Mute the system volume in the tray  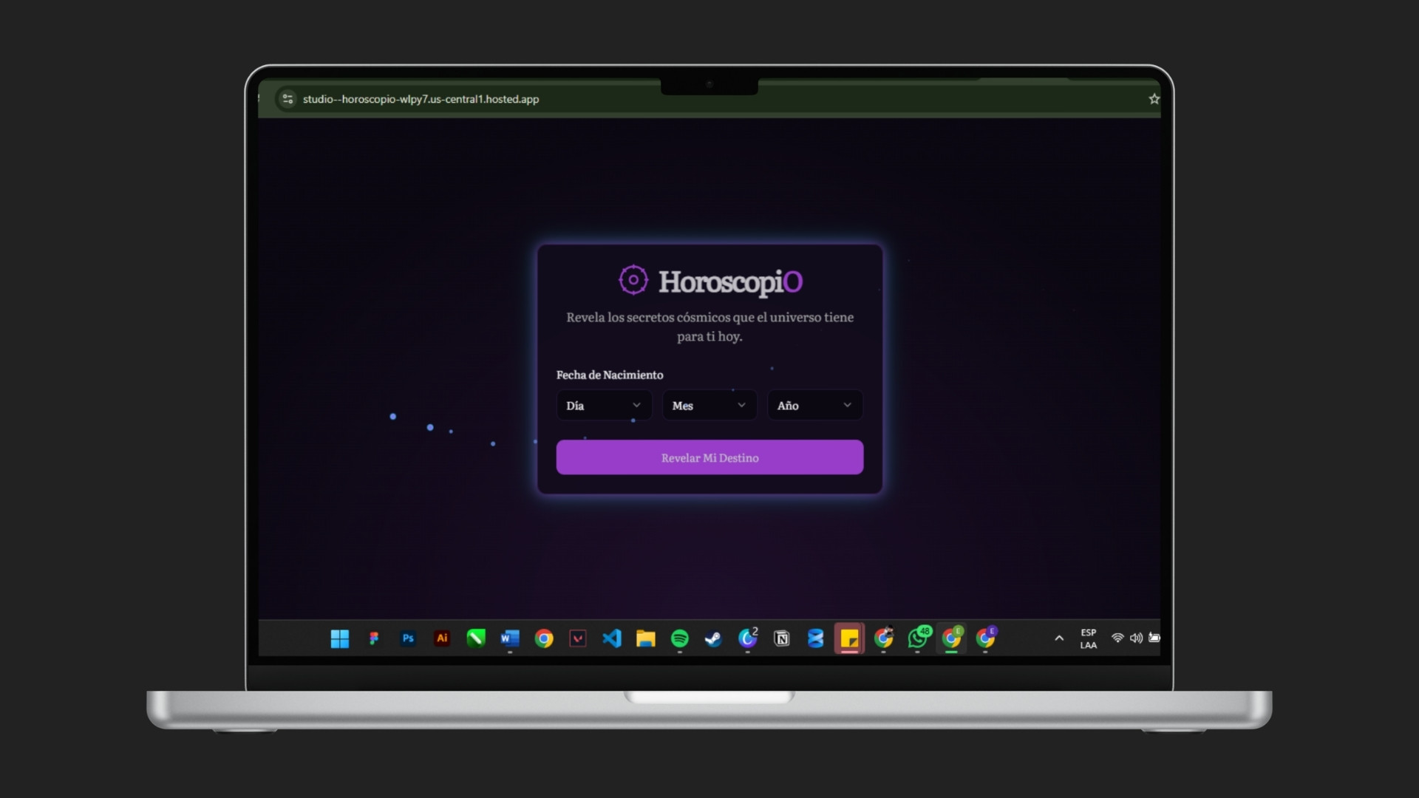click(1135, 638)
